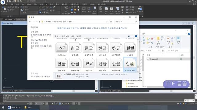This screenshot has height=110, width=197.
Task: Open the View tab in File Explorer
Action: click(x=144, y=34)
